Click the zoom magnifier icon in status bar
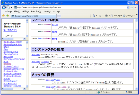This screenshot has height=95, width=139. (126, 92)
